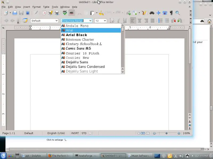Click the Save floppy disk icon
213x159 pixels.
point(21,13)
